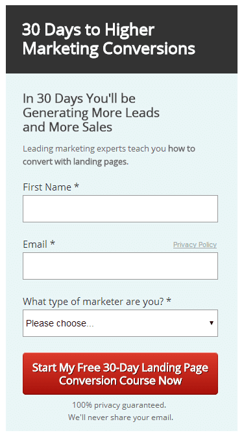This screenshot has height=437, width=244.
Task: Click the dropdown arrow in marketer type field
Action: point(212,323)
